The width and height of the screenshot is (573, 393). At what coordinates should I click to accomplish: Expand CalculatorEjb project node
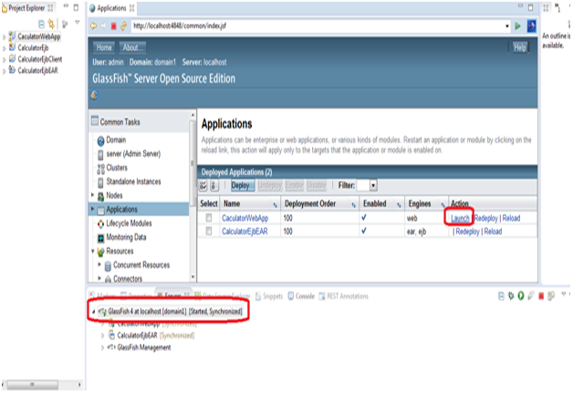coord(4,48)
